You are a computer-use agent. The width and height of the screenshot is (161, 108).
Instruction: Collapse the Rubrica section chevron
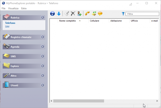pyautogui.click(x=43, y=17)
